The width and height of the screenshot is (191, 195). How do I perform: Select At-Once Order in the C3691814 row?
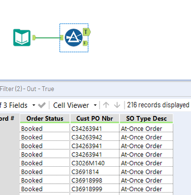point(146,172)
